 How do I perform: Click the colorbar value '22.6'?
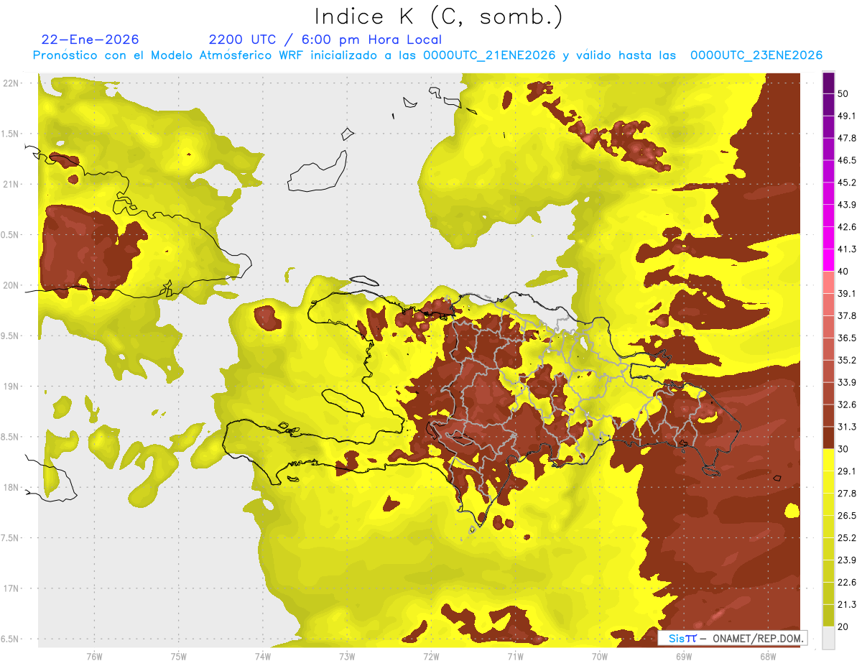[847, 582]
